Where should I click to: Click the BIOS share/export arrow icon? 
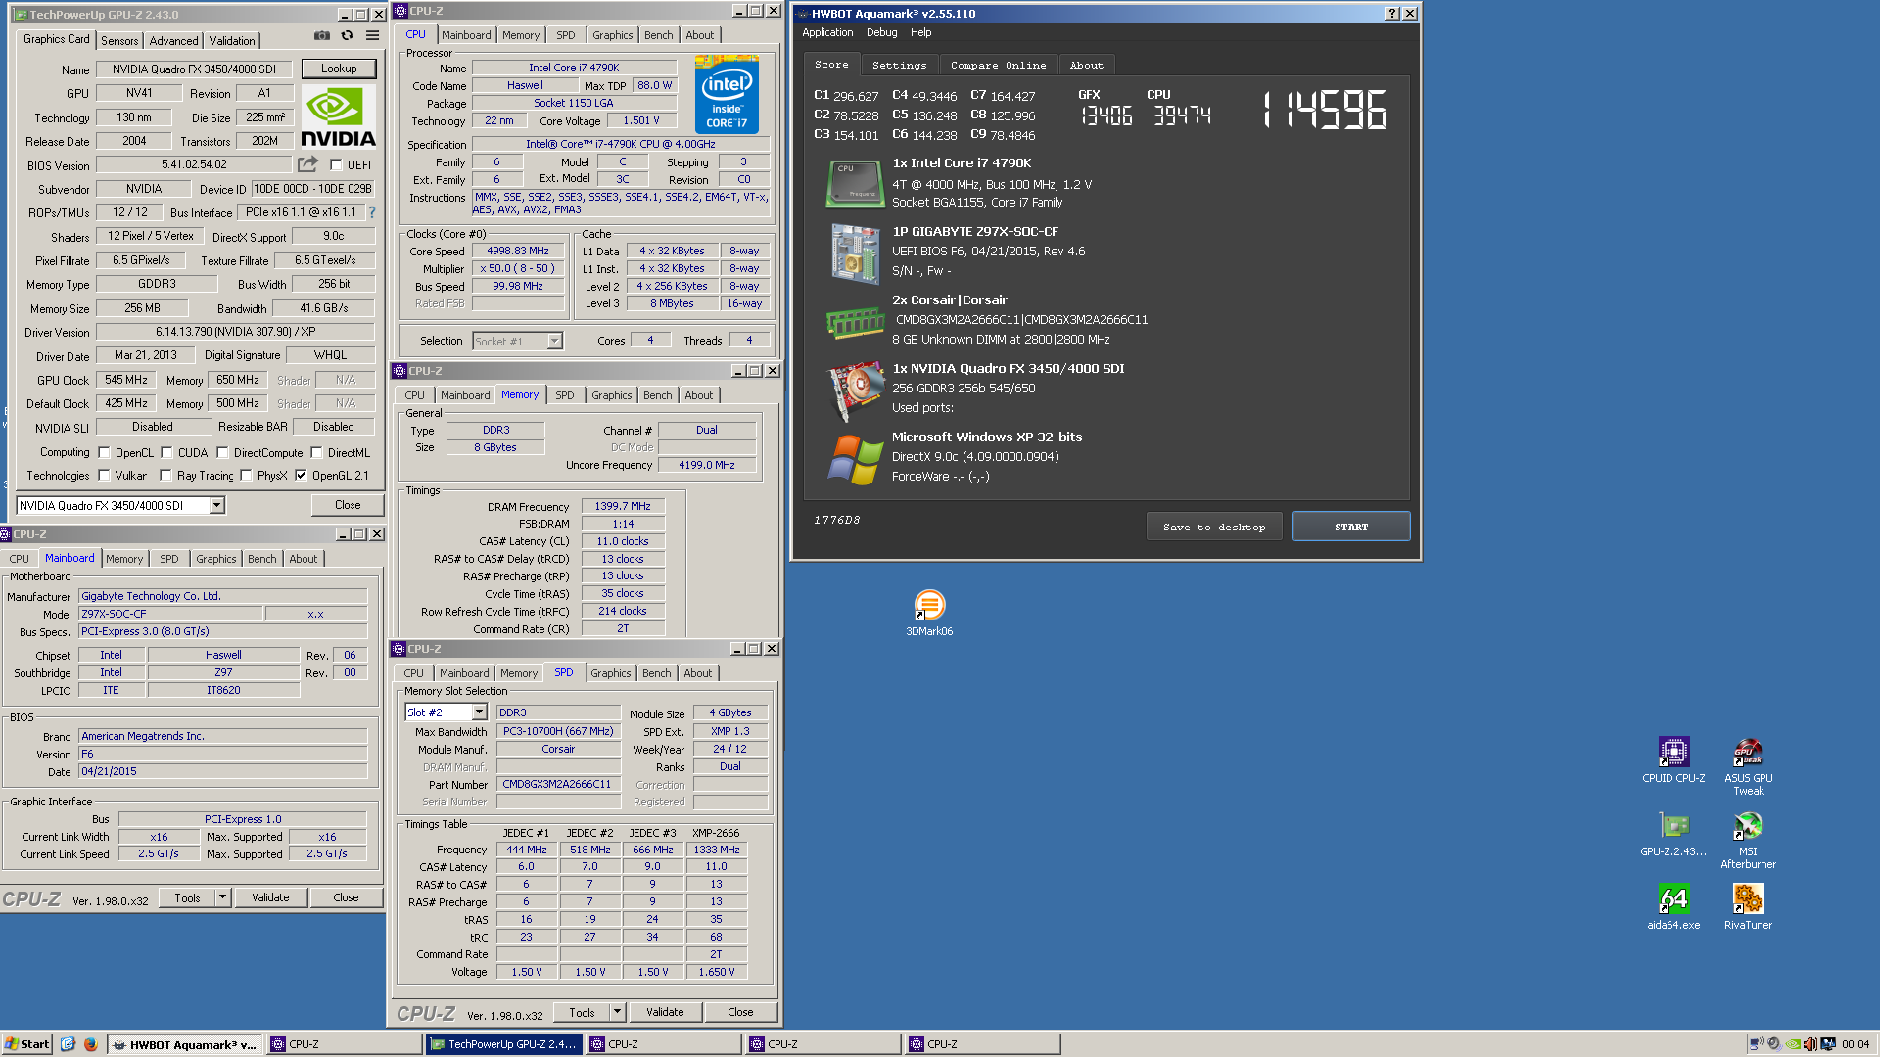[x=308, y=164]
